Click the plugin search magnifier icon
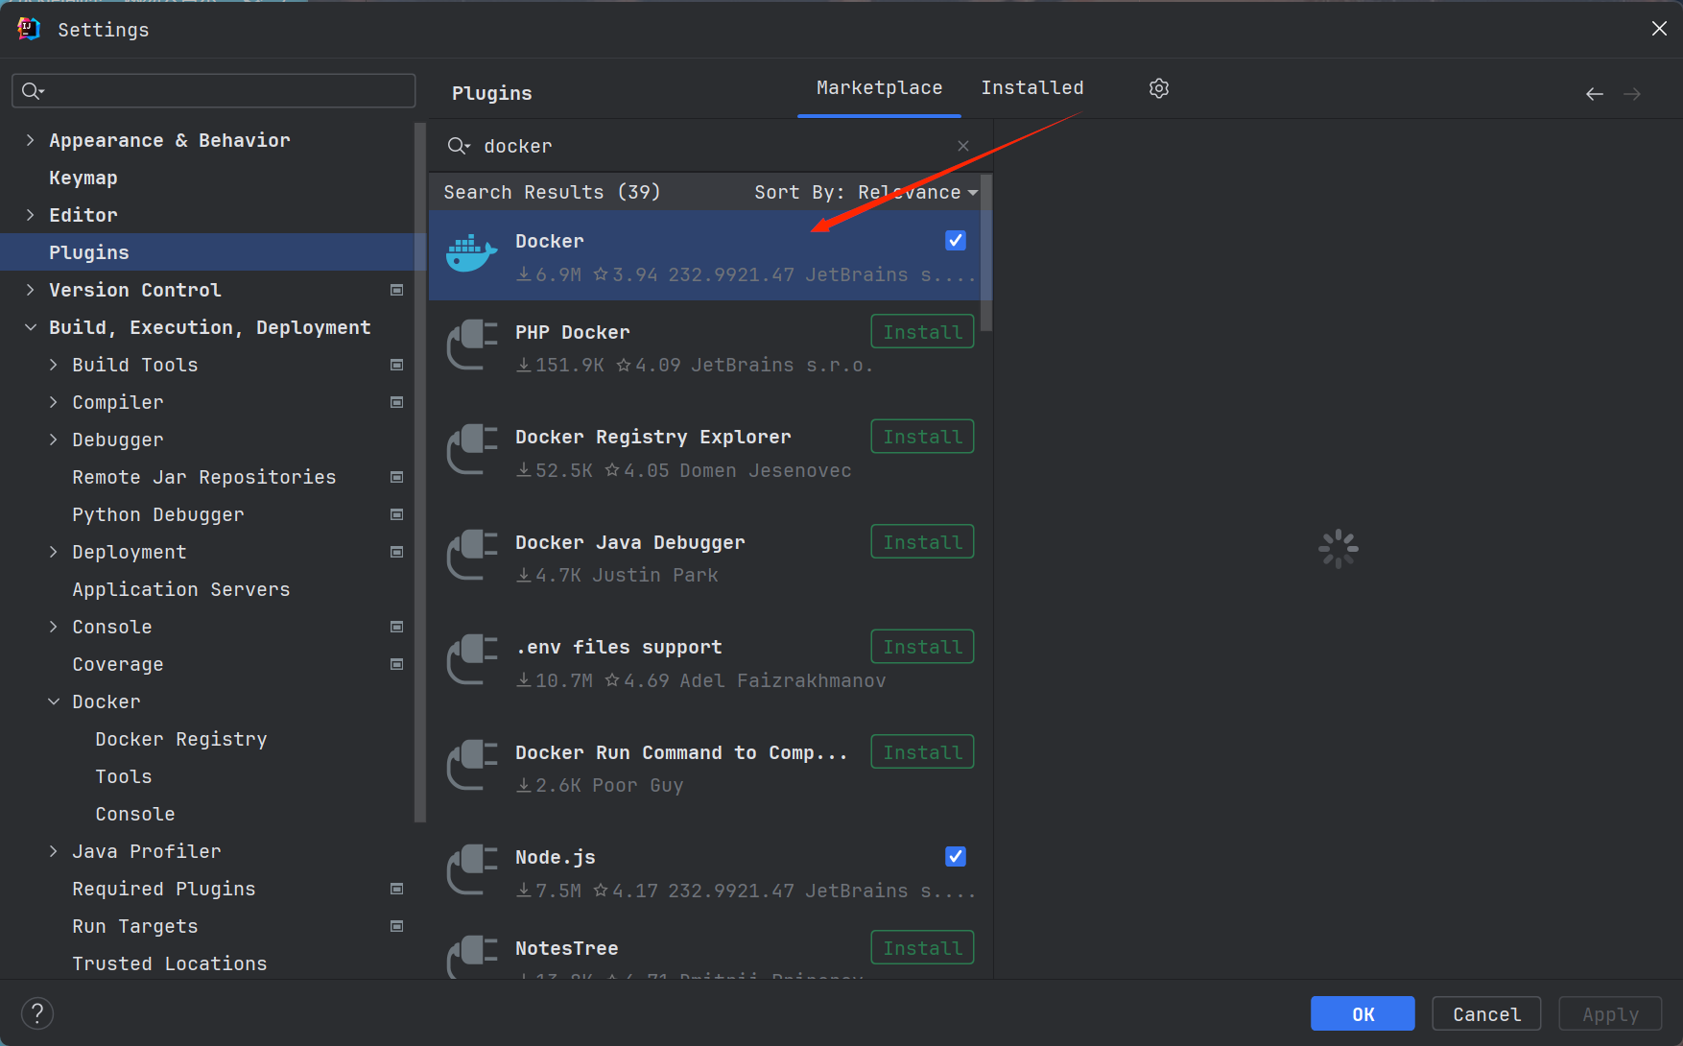Image resolution: width=1683 pixels, height=1046 pixels. point(459,146)
